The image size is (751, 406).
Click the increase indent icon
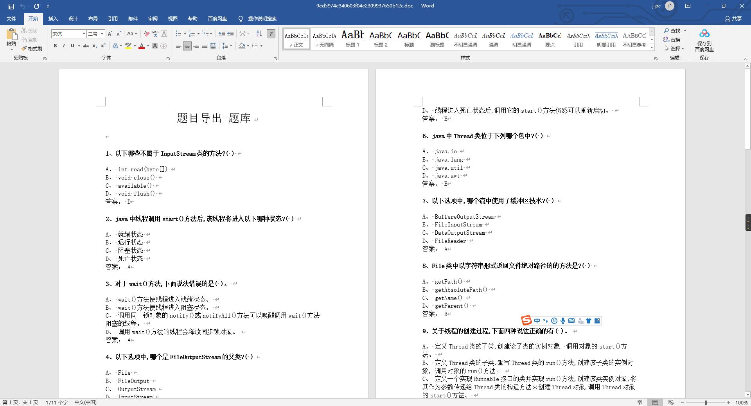(230, 34)
